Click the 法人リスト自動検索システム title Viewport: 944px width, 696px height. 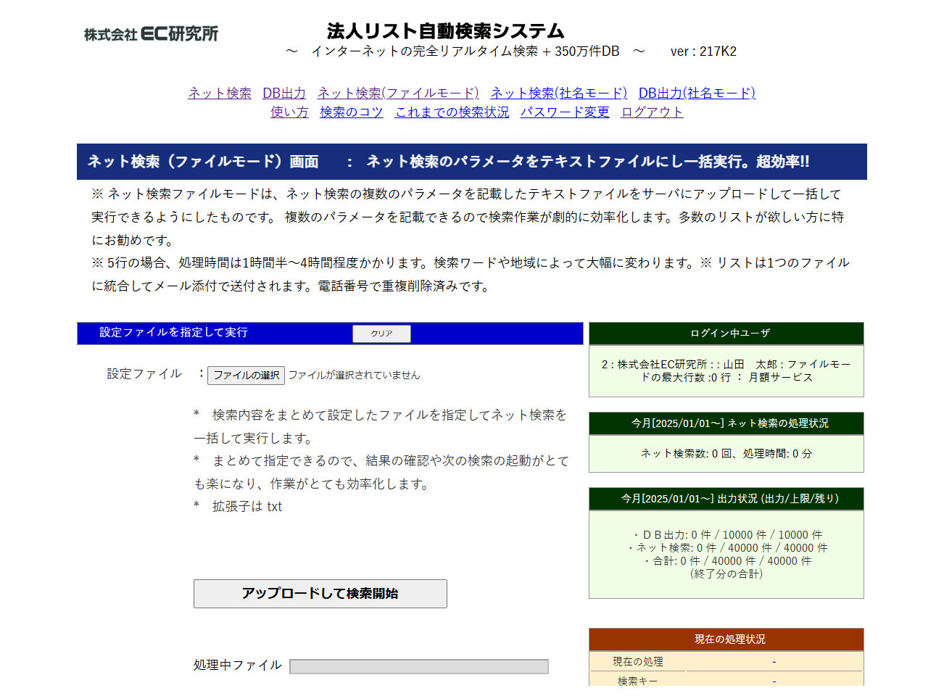(x=445, y=30)
